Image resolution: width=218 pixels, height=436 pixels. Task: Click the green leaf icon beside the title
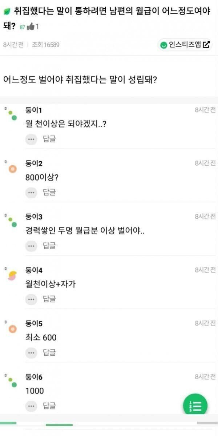[6, 11]
